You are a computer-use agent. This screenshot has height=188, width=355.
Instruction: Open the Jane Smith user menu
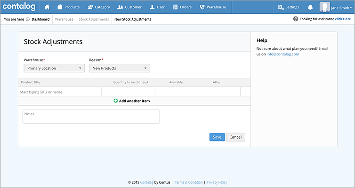pyautogui.click(x=341, y=8)
